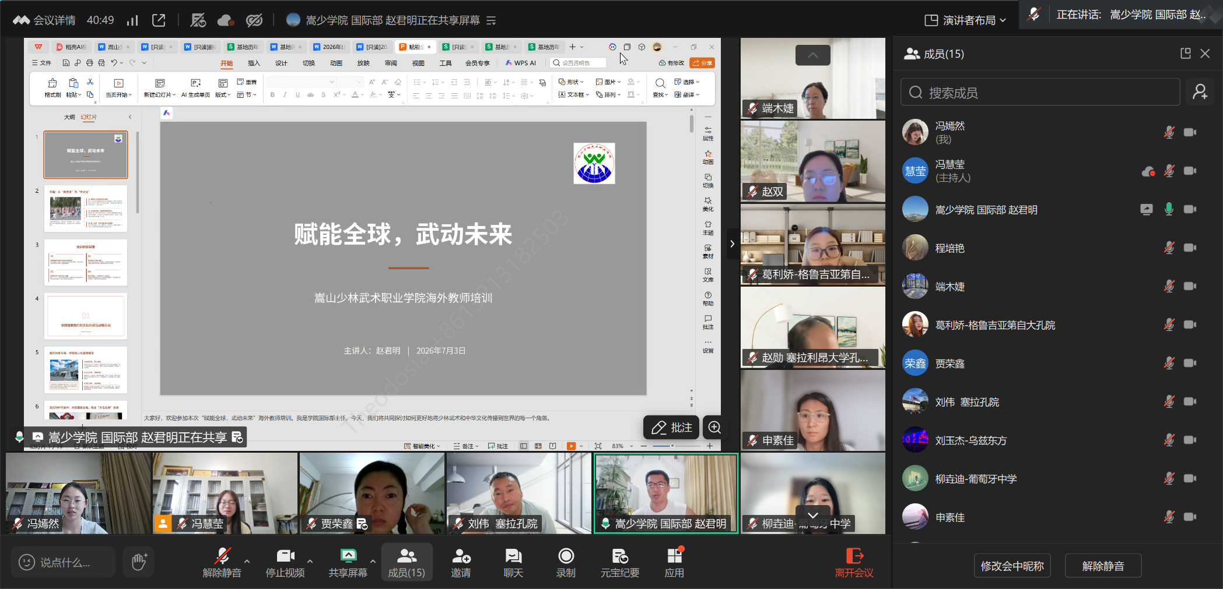
Task: Click the pop-out share icon in top bar
Action: (159, 20)
